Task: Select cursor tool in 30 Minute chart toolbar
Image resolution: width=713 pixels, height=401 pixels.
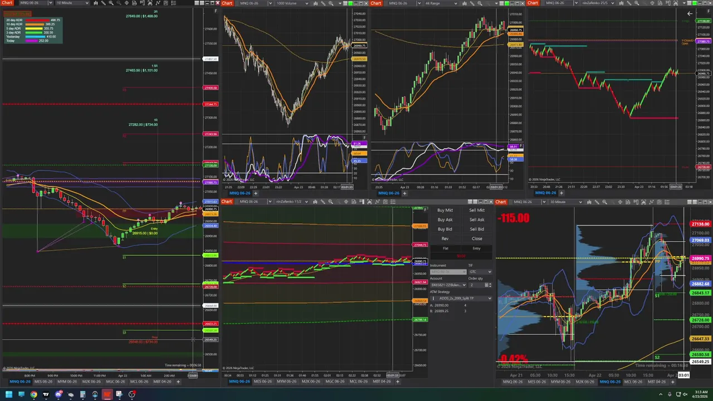Action: click(620, 202)
